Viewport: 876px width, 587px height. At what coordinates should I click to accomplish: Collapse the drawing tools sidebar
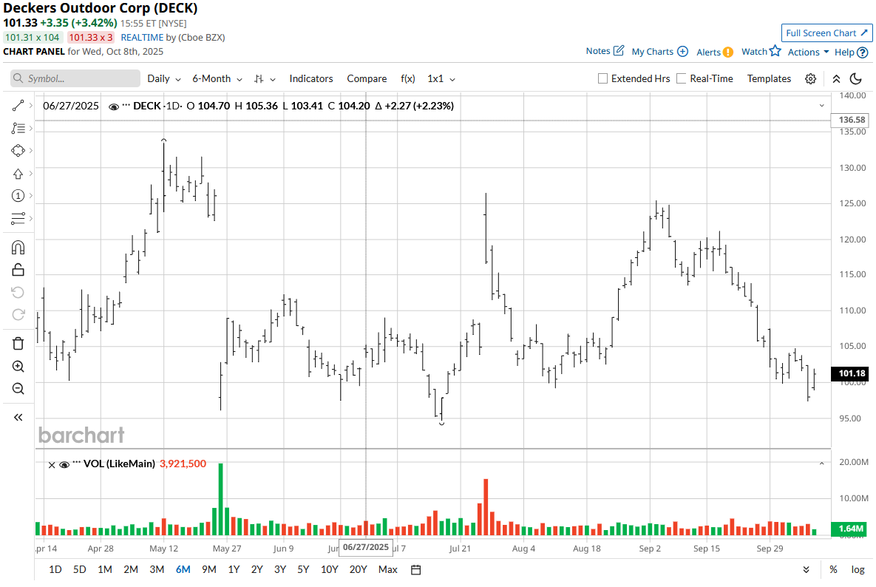point(18,417)
